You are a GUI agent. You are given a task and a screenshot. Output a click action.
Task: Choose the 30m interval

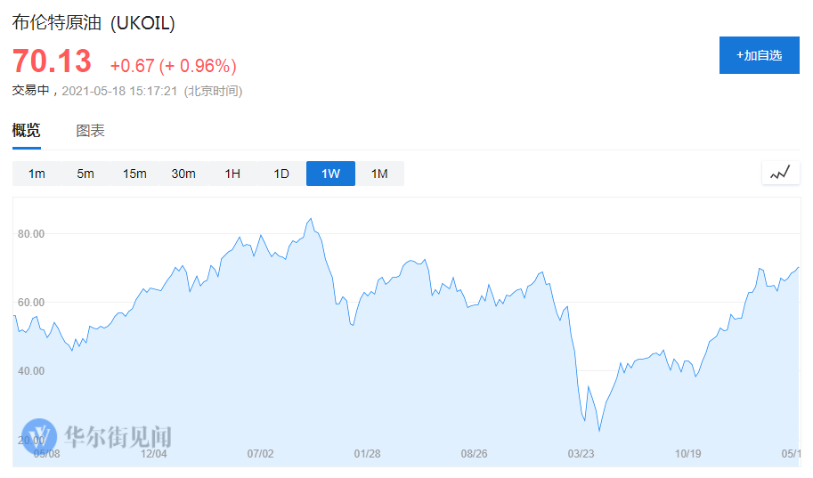coord(183,174)
